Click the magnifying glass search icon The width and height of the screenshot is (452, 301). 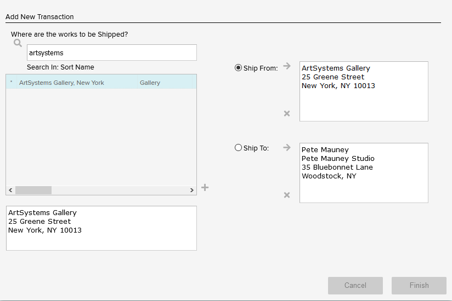(x=18, y=43)
